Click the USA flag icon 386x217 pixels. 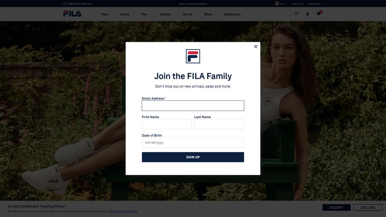pyautogui.click(x=277, y=4)
